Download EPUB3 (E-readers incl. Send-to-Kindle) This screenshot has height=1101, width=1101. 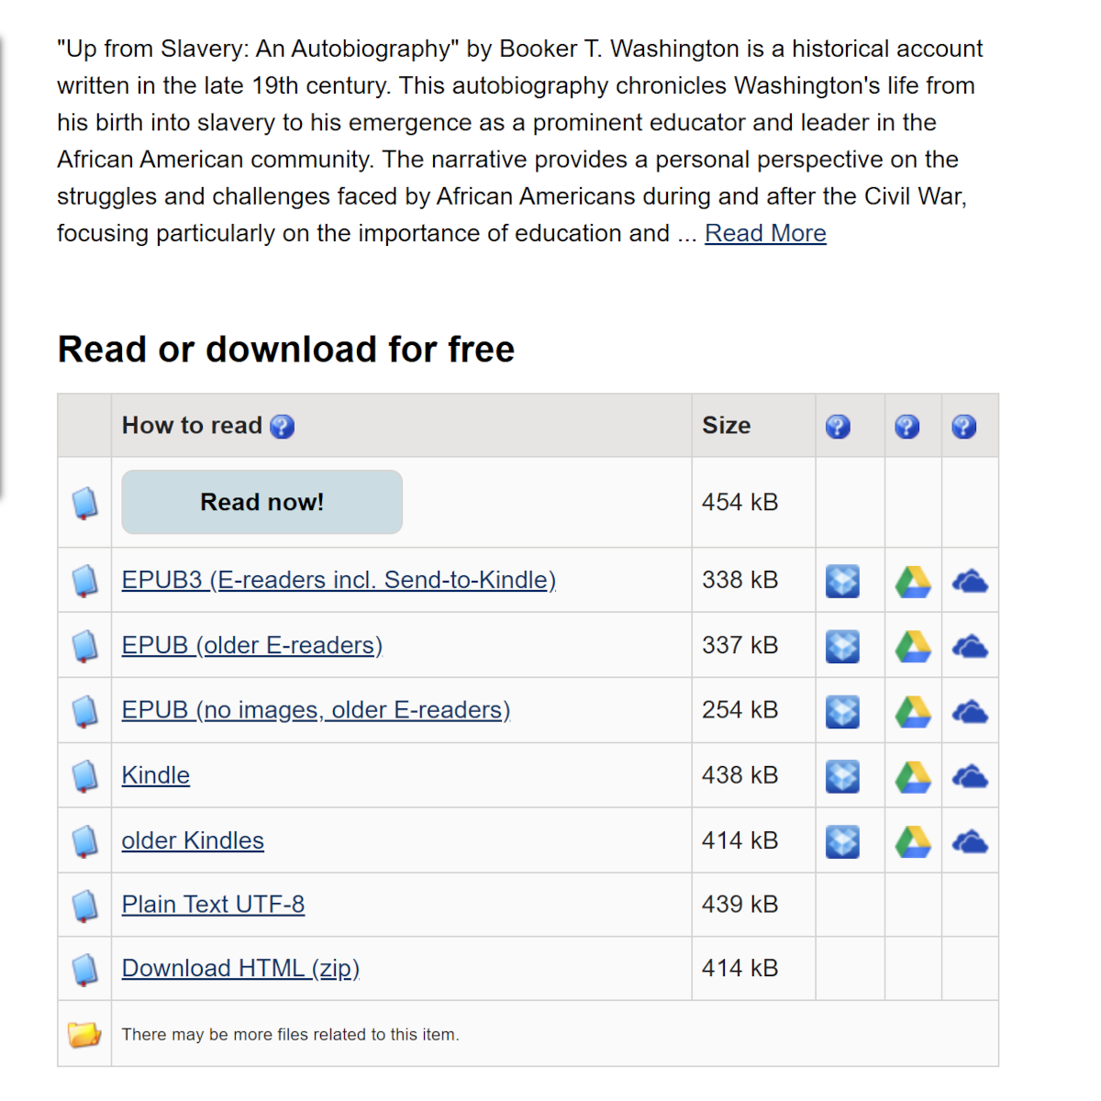coord(339,580)
